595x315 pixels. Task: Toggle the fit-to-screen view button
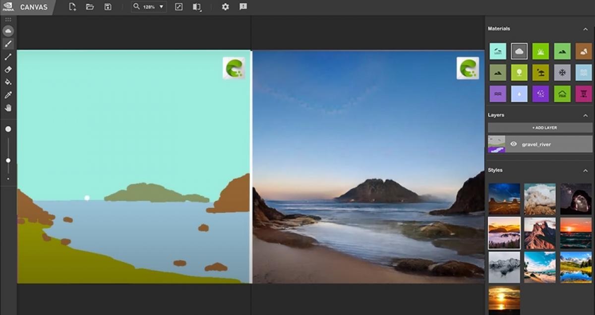(179, 7)
